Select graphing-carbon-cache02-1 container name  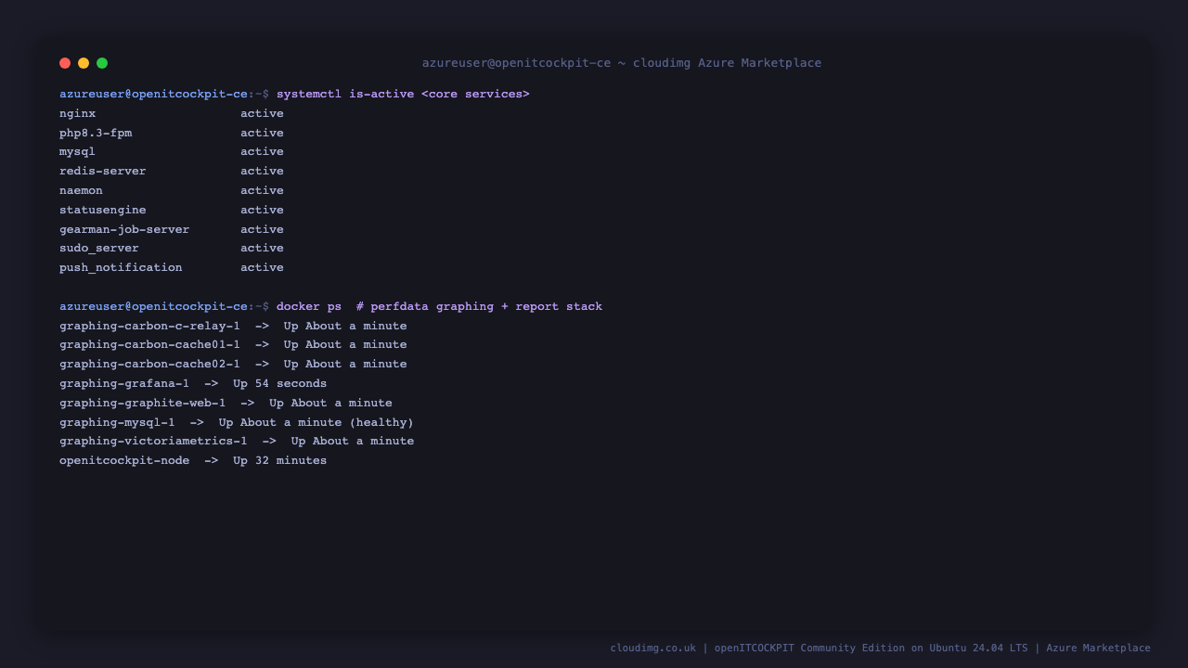pos(149,365)
